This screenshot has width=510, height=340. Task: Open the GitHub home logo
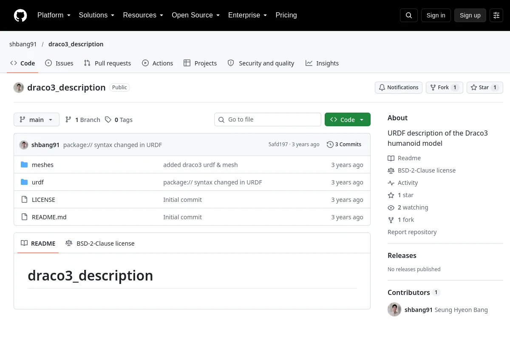[20, 15]
